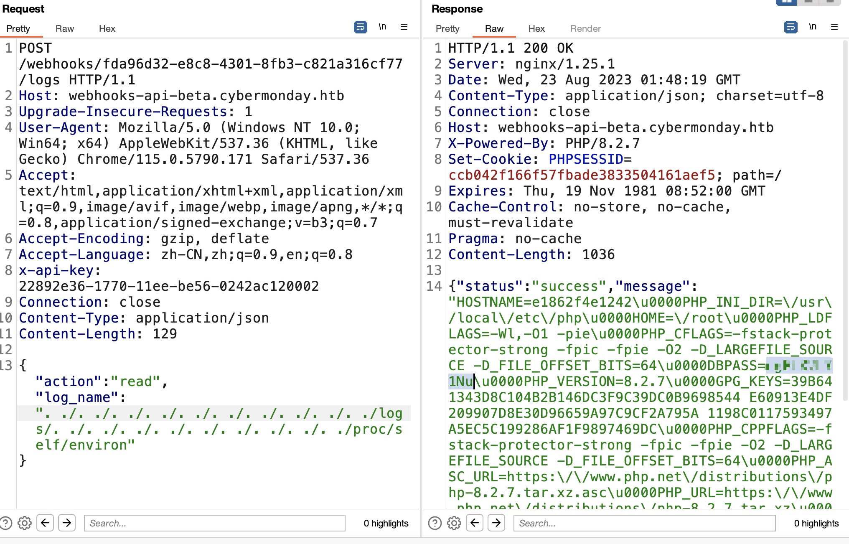This screenshot has height=544, width=849.
Task: Show non-printable \n characters in Response panel
Action: pos(813,27)
